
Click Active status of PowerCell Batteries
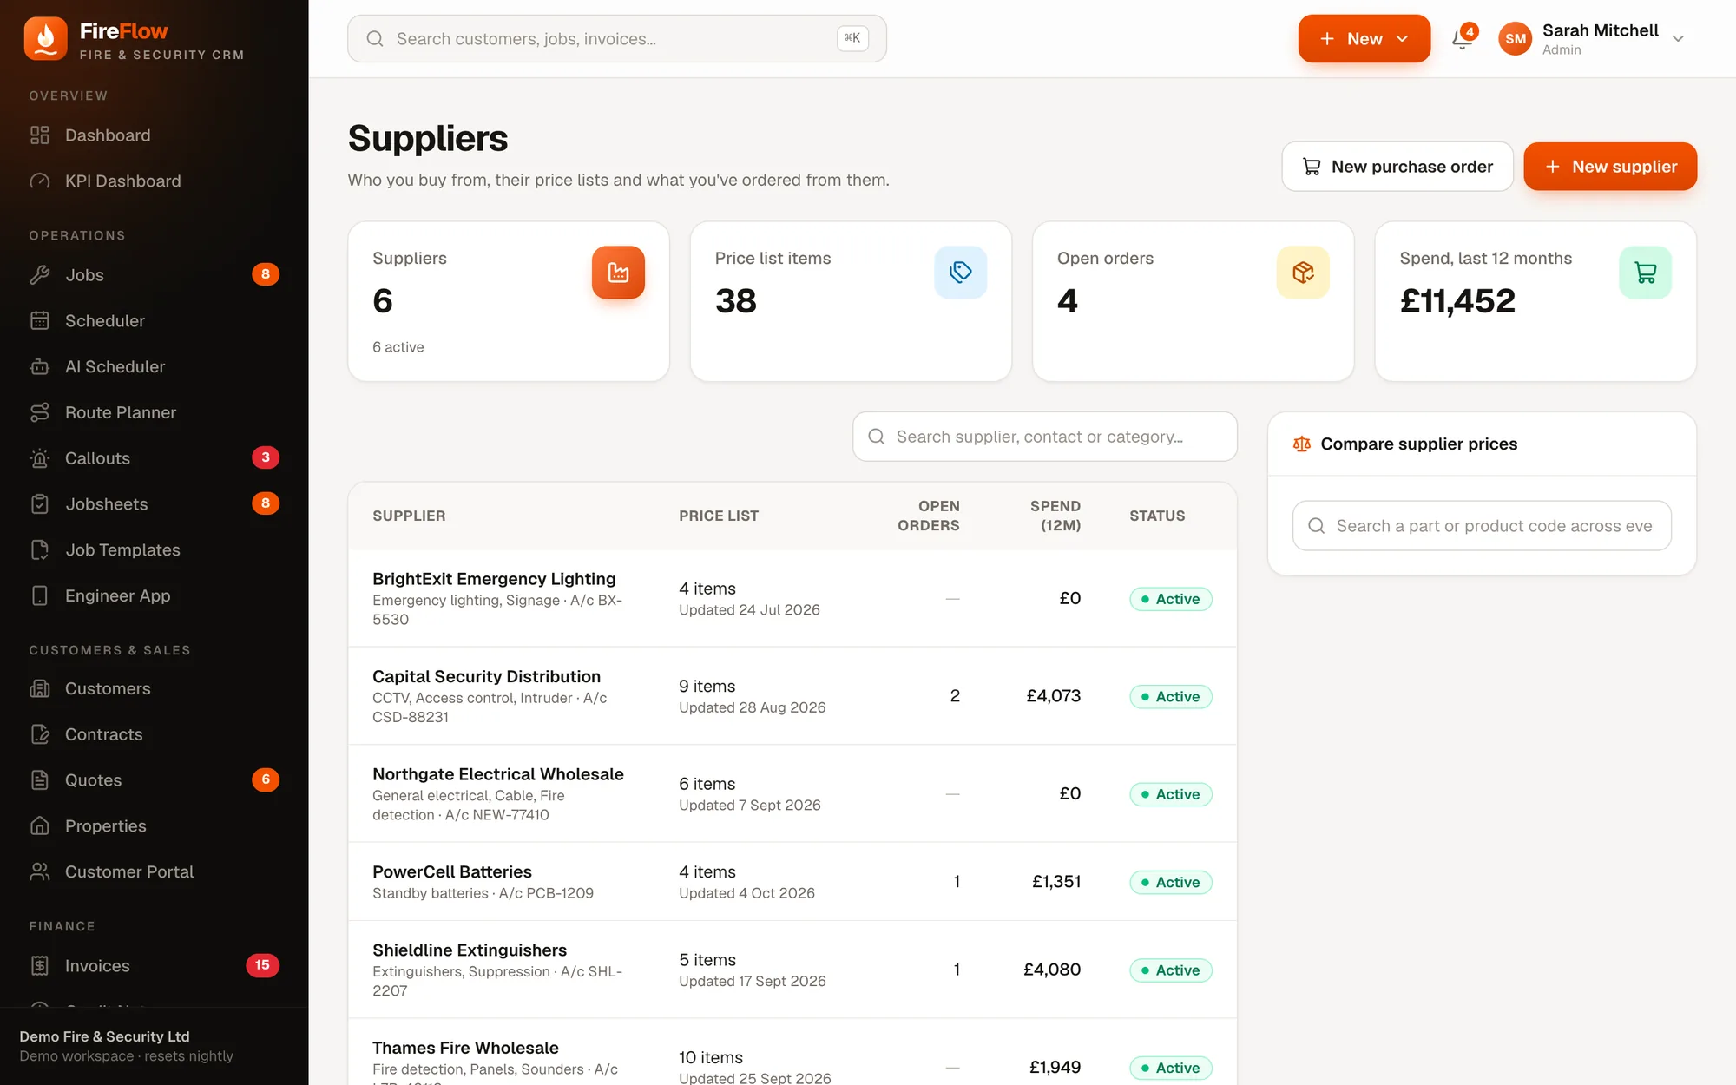point(1170,883)
